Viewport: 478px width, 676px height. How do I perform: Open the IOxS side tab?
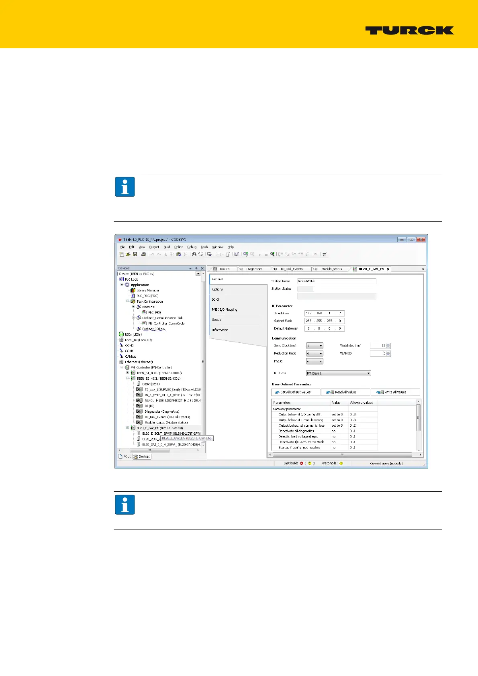pyautogui.click(x=216, y=299)
